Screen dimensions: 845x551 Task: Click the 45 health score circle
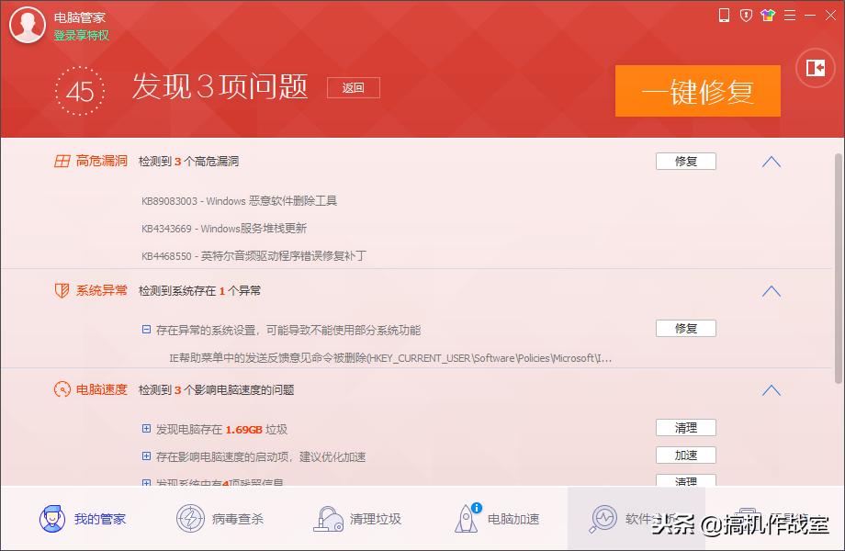(x=80, y=91)
